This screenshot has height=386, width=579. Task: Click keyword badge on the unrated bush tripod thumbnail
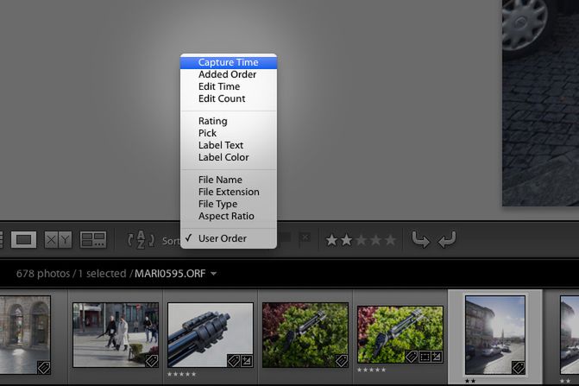tap(341, 361)
